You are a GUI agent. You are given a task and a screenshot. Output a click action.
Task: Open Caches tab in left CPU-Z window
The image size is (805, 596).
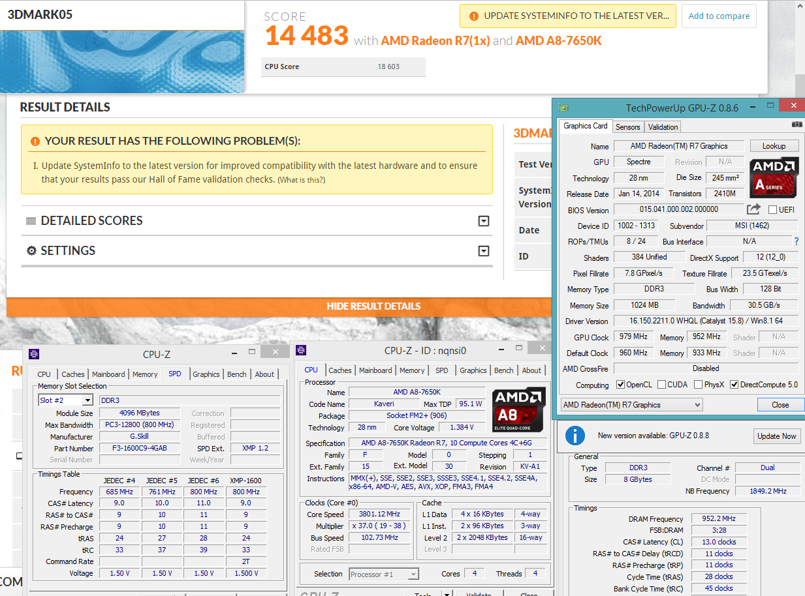point(73,374)
